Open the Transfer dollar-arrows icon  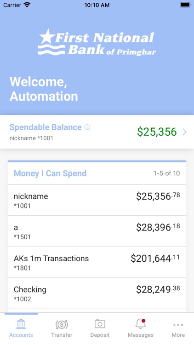pos(62,324)
